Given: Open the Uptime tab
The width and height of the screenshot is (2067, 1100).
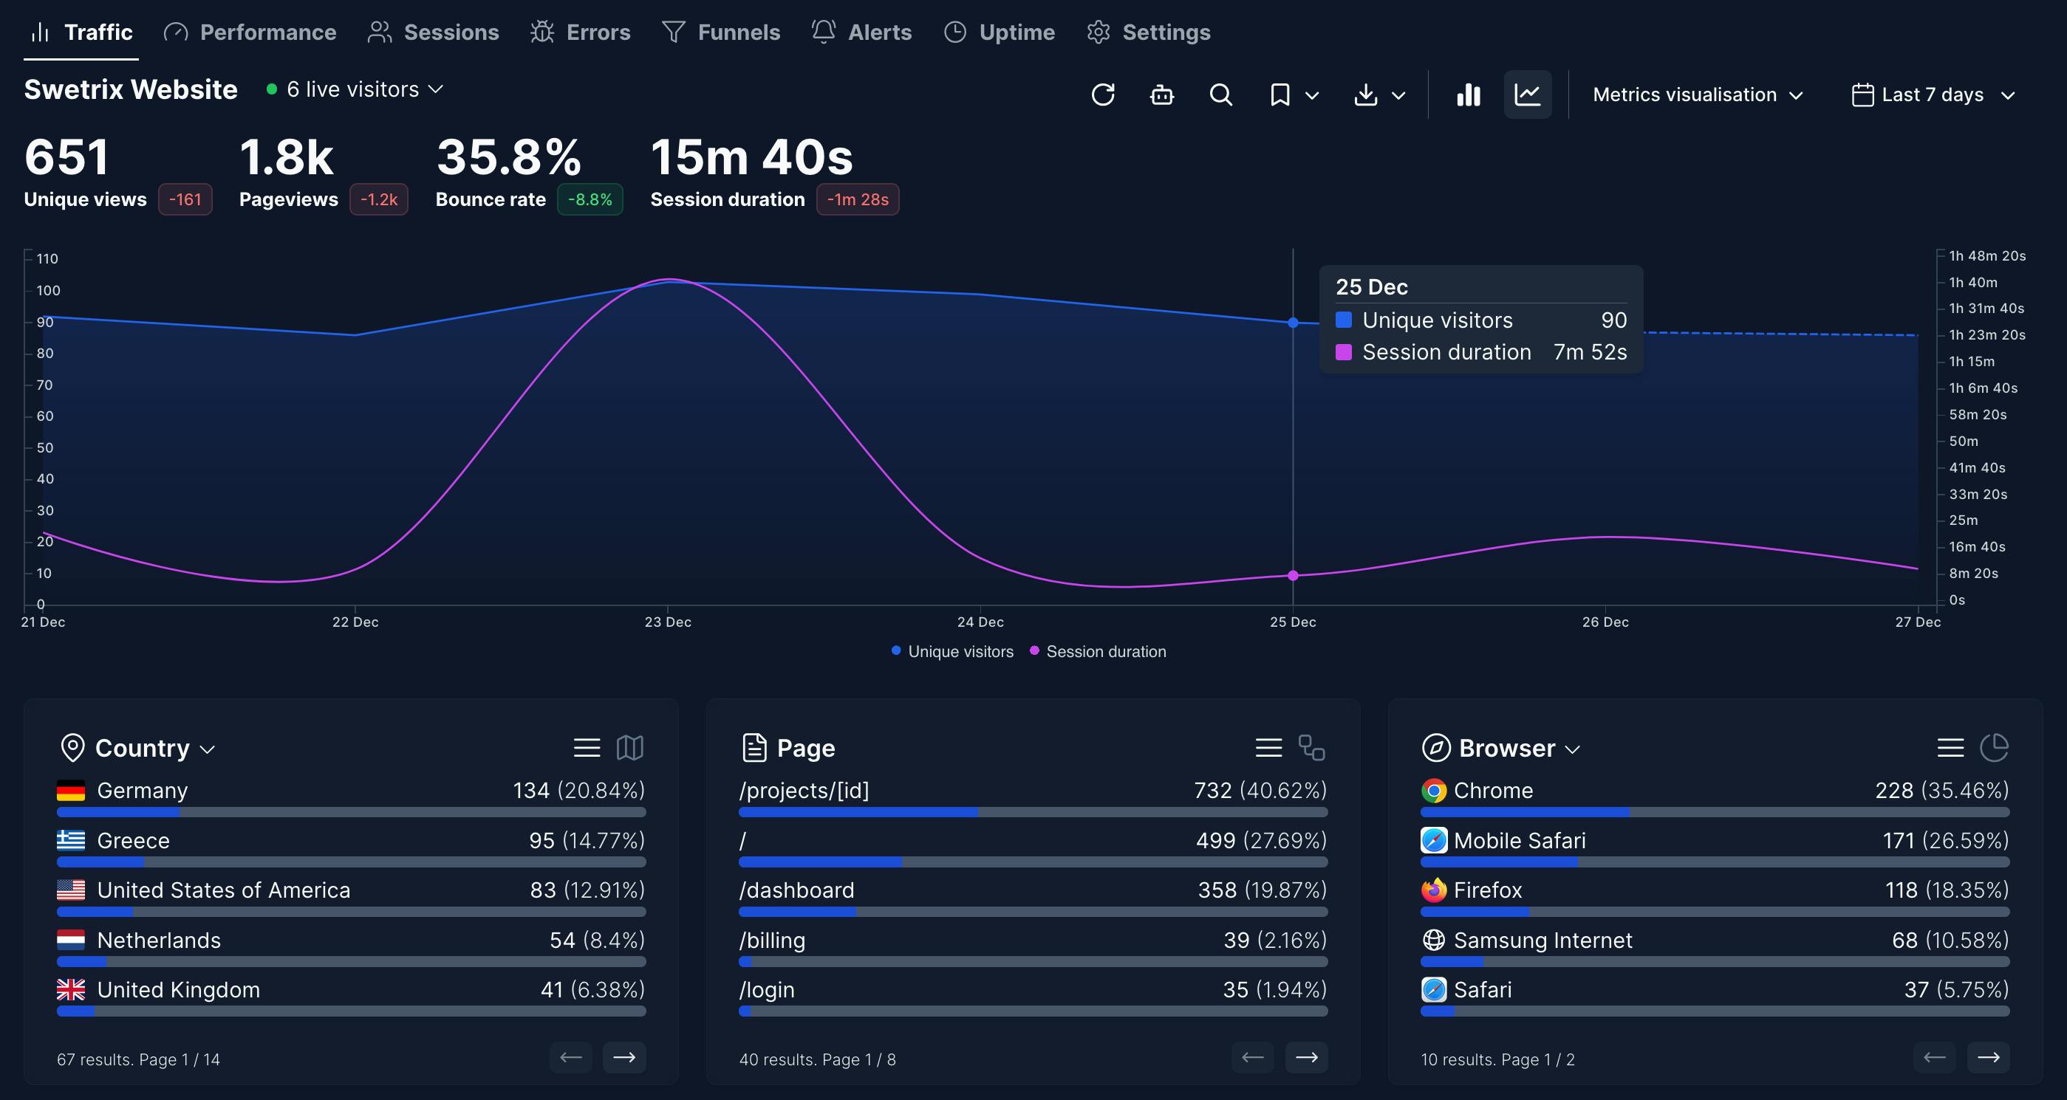Looking at the screenshot, I should click(999, 32).
